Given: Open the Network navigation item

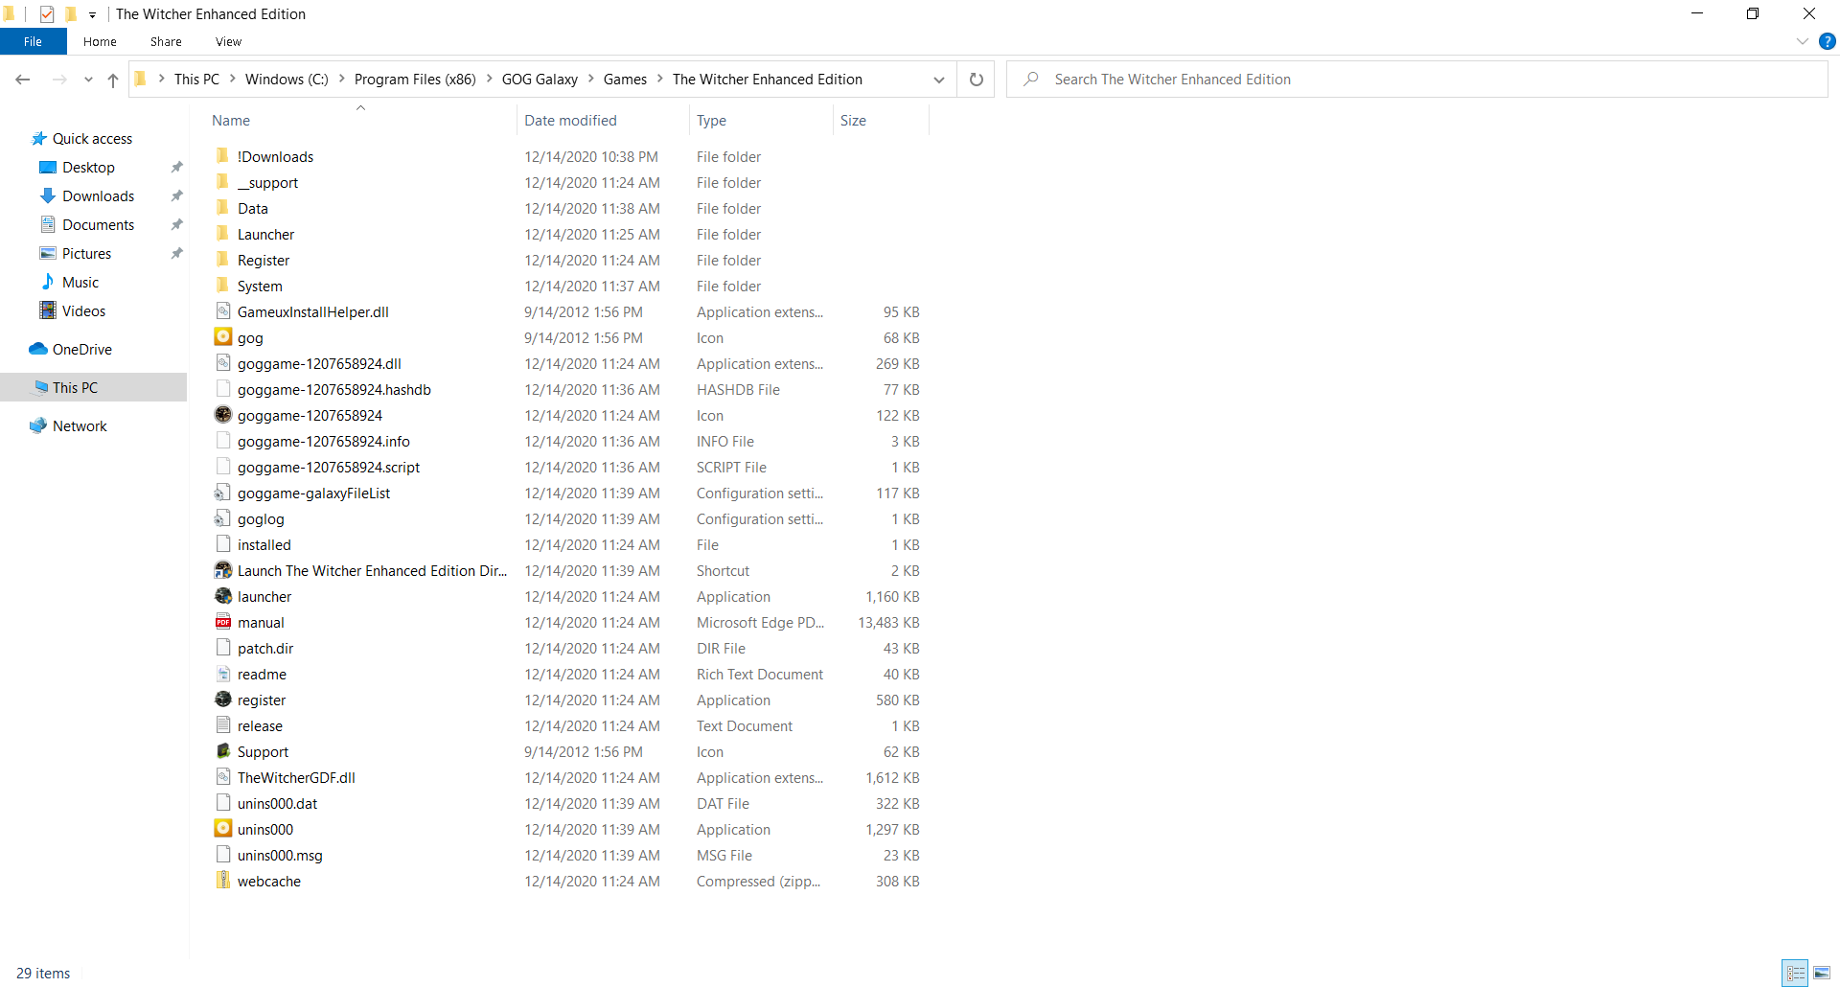Looking at the screenshot, I should point(80,426).
